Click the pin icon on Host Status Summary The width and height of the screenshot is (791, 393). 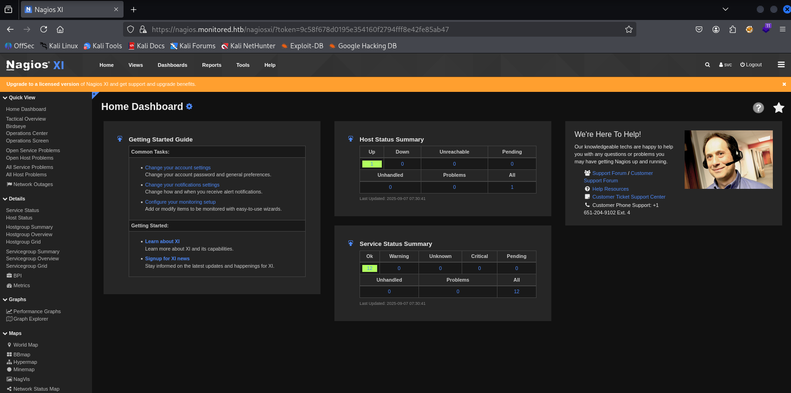[x=351, y=139]
